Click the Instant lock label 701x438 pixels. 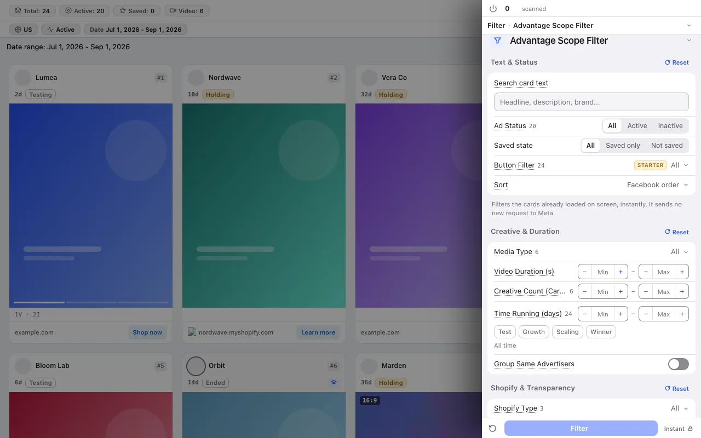pyautogui.click(x=679, y=429)
